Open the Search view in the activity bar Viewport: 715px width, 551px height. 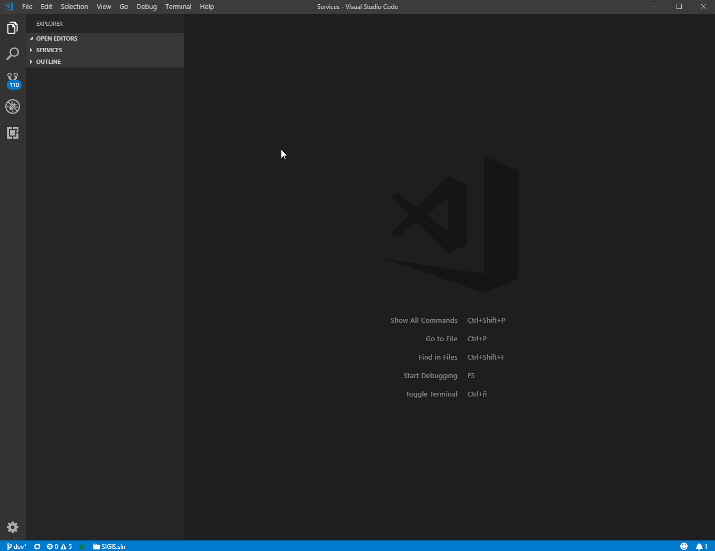(13, 54)
